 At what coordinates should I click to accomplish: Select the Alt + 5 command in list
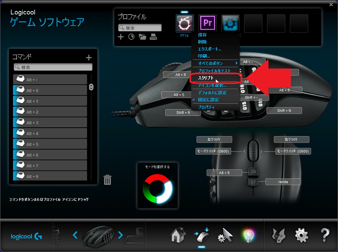click(x=50, y=144)
